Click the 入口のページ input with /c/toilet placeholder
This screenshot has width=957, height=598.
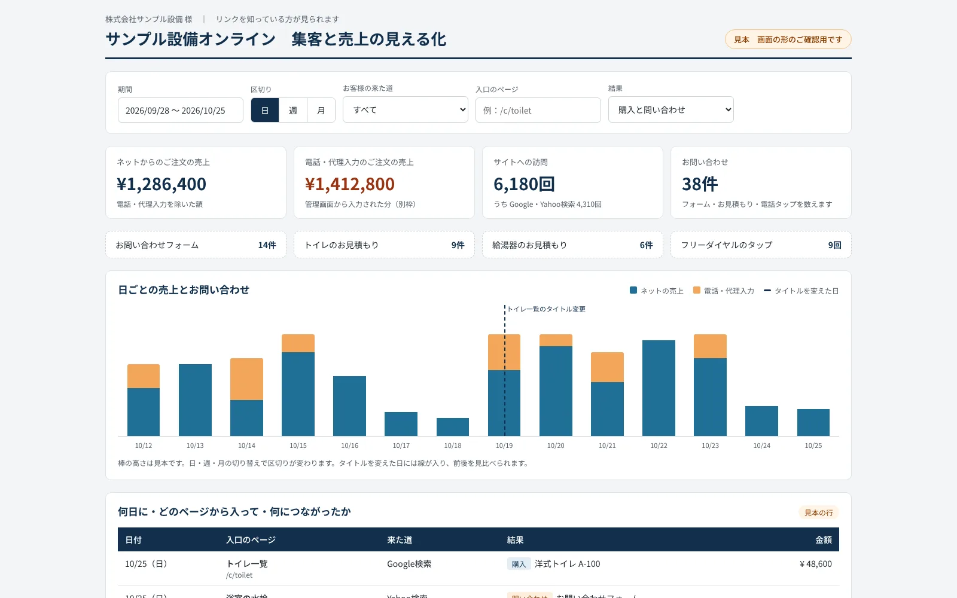click(x=538, y=111)
